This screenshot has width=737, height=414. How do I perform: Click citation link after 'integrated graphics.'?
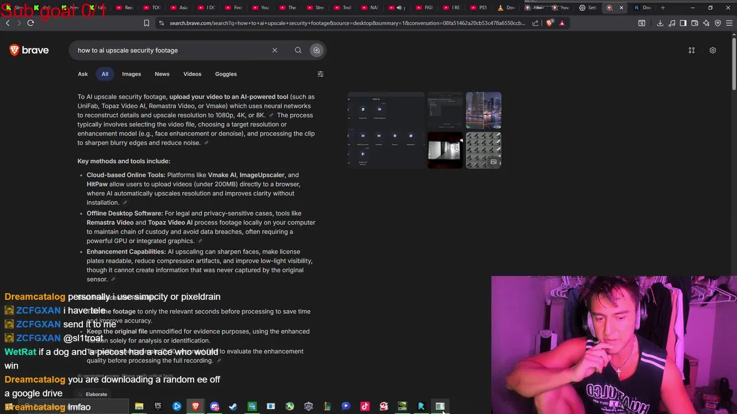(x=200, y=241)
